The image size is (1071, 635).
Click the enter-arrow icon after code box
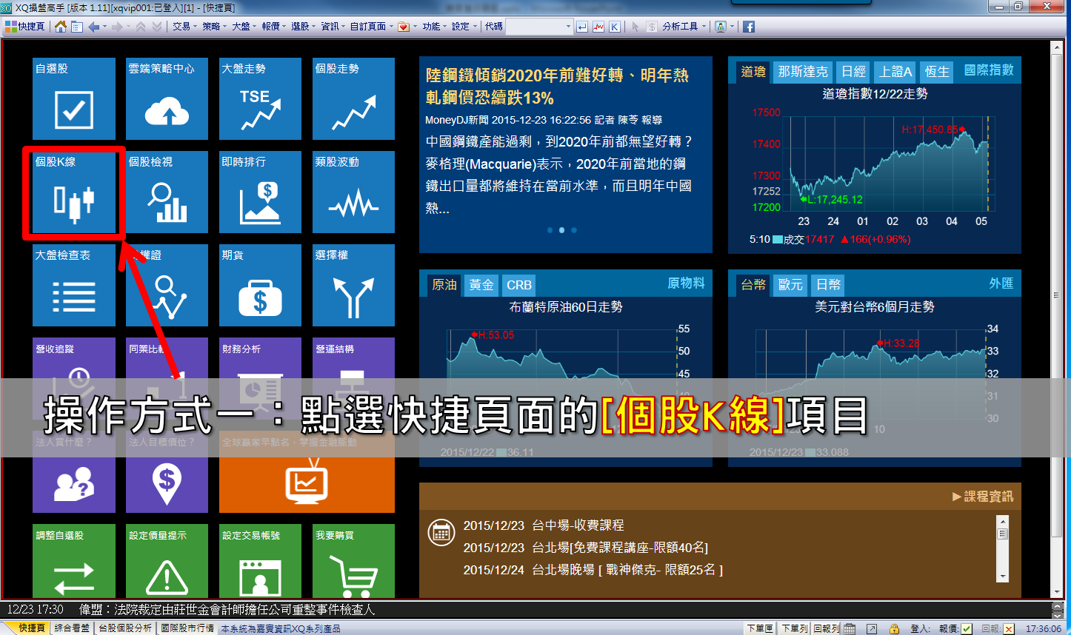(x=582, y=27)
